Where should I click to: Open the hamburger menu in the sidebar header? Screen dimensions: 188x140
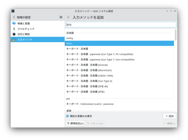61,17
